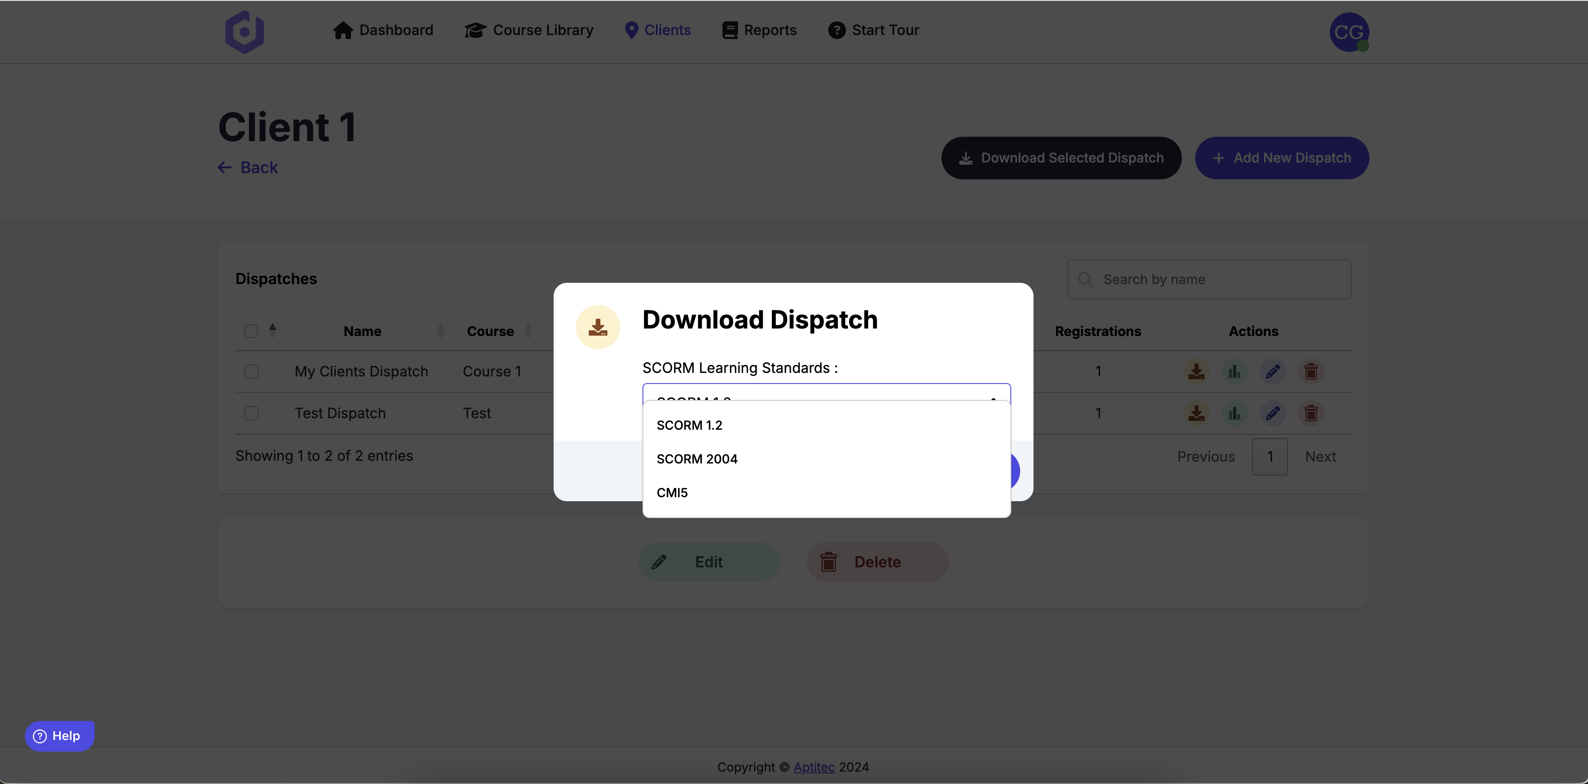
Task: Delete the Test Dispatch row
Action: (x=1311, y=413)
